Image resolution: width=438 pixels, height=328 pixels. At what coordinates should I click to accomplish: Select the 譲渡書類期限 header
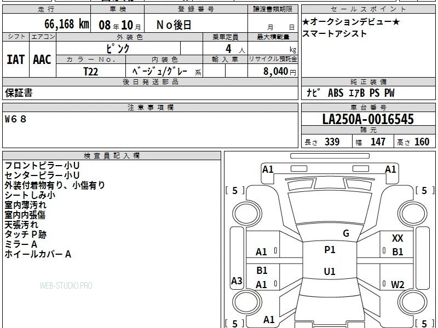(x=273, y=9)
